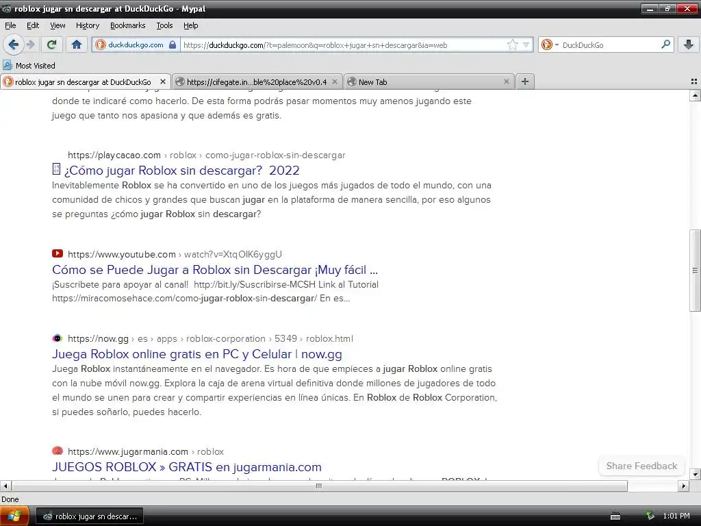
Task: Click the horizontal scrollbar left arrow
Action: tap(5, 486)
